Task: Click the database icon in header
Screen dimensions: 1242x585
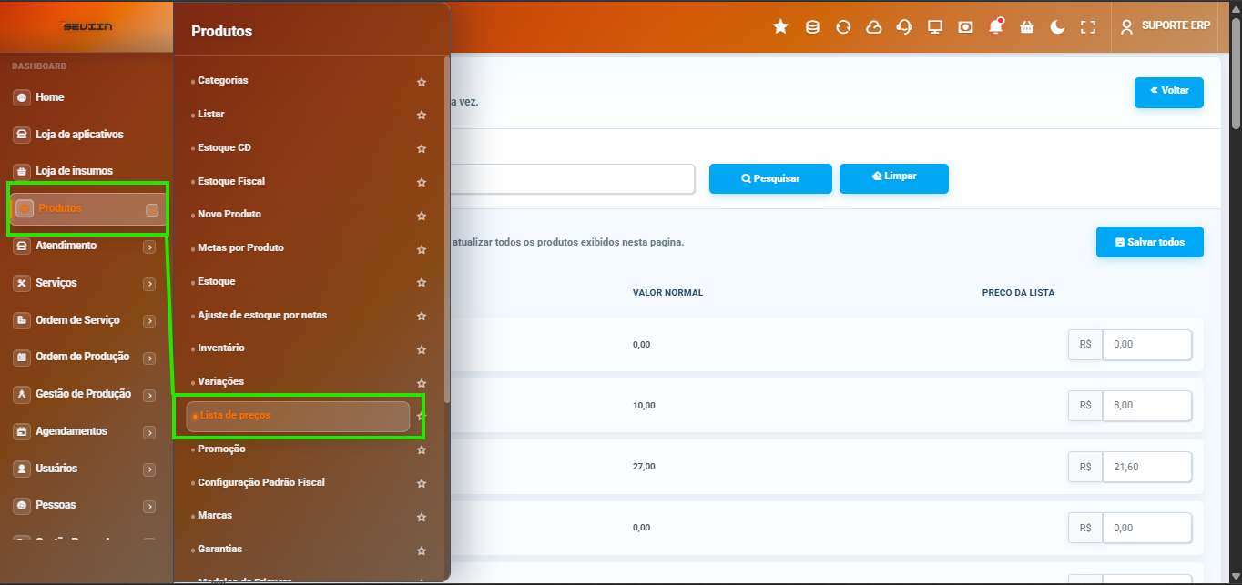Action: (812, 26)
